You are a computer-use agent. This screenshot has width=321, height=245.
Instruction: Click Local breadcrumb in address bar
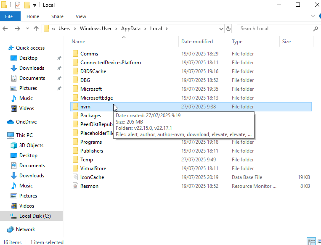pos(156,29)
